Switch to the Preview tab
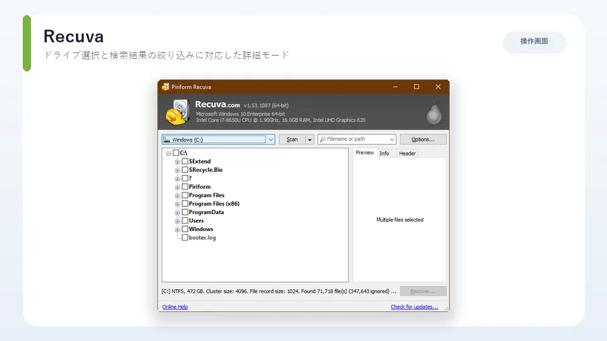The image size is (607, 341). (x=365, y=153)
